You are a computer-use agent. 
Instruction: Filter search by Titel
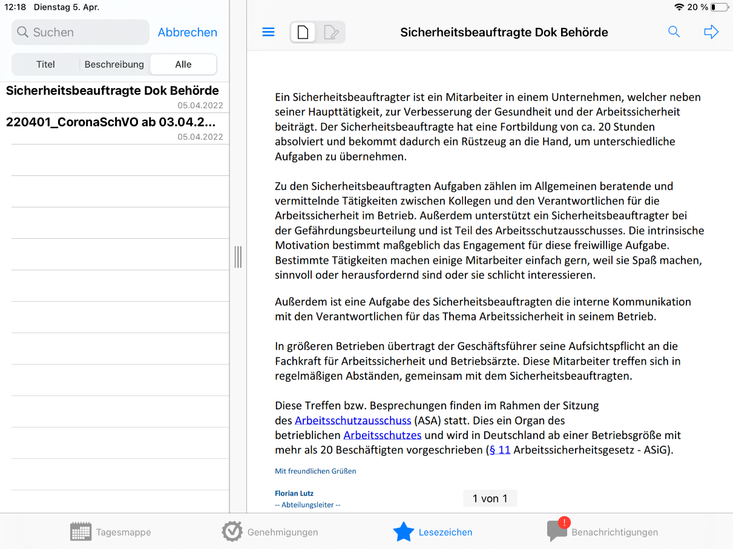(45, 65)
